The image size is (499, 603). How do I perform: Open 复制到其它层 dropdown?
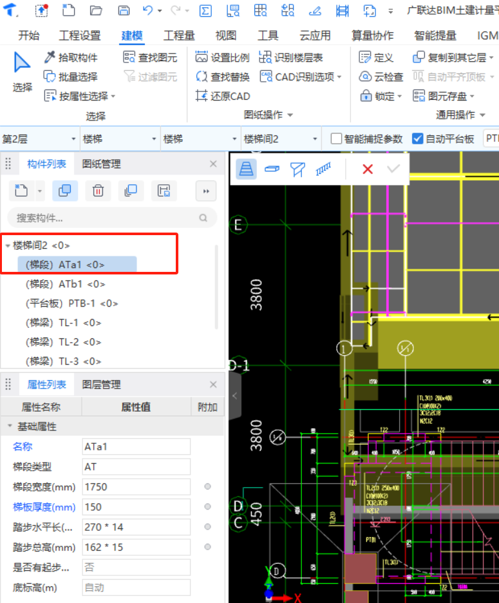coord(492,58)
